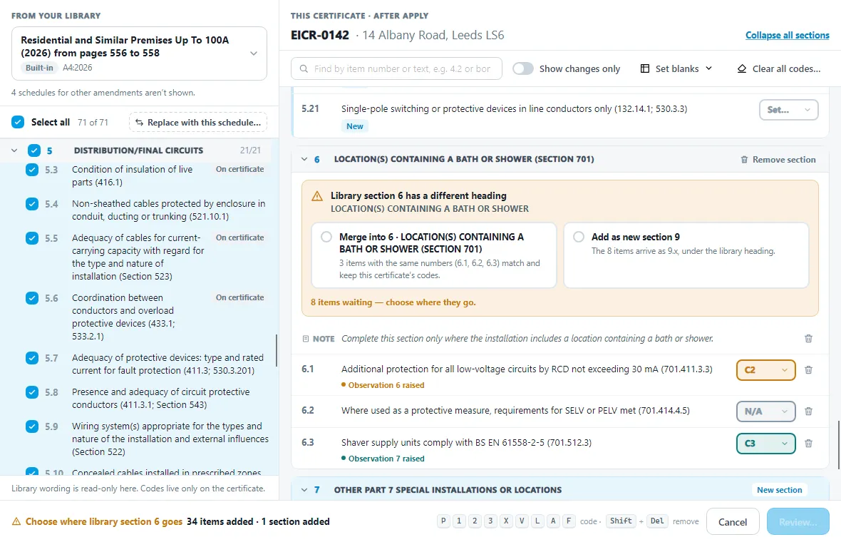Change the N/A code dropdown for 6.2
Image resolution: width=841 pixels, height=542 pixels.
coord(766,411)
